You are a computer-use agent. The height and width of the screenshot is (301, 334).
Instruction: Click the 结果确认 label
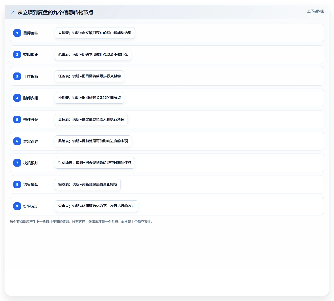point(31,185)
